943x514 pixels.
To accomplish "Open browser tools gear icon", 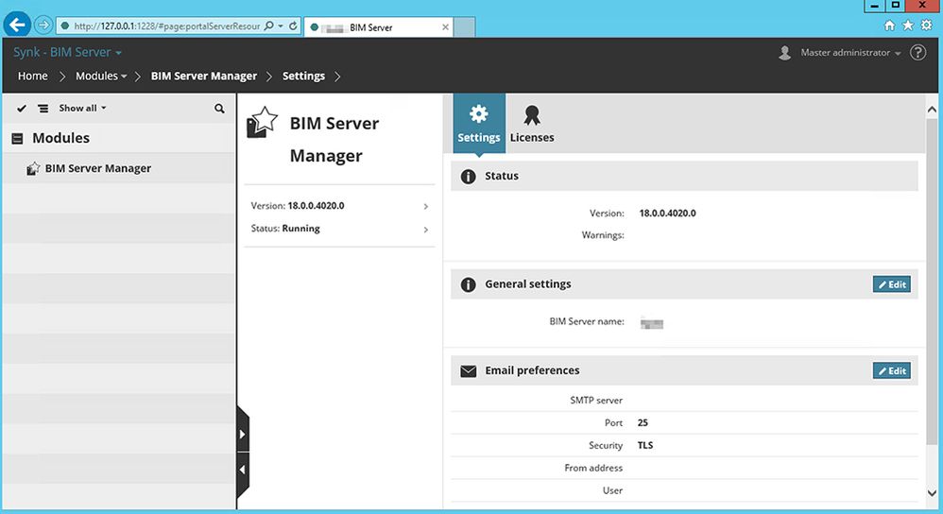I will point(927,26).
